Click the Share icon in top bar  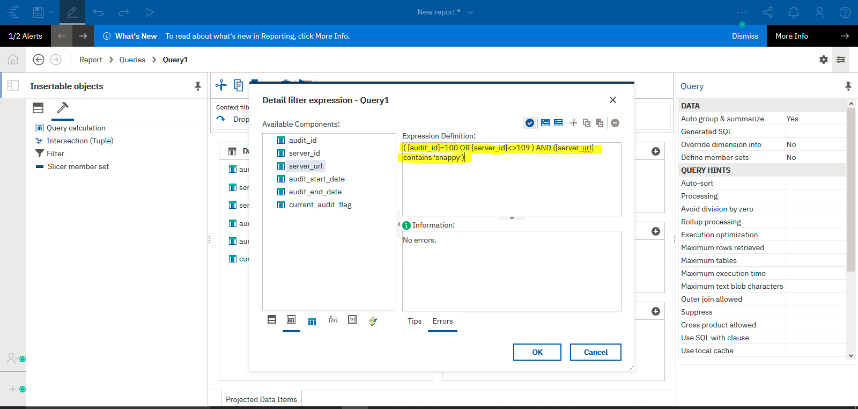tap(768, 12)
